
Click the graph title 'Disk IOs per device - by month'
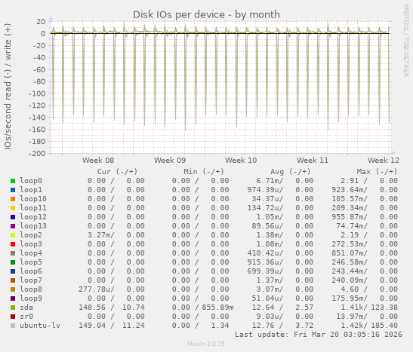(206, 15)
